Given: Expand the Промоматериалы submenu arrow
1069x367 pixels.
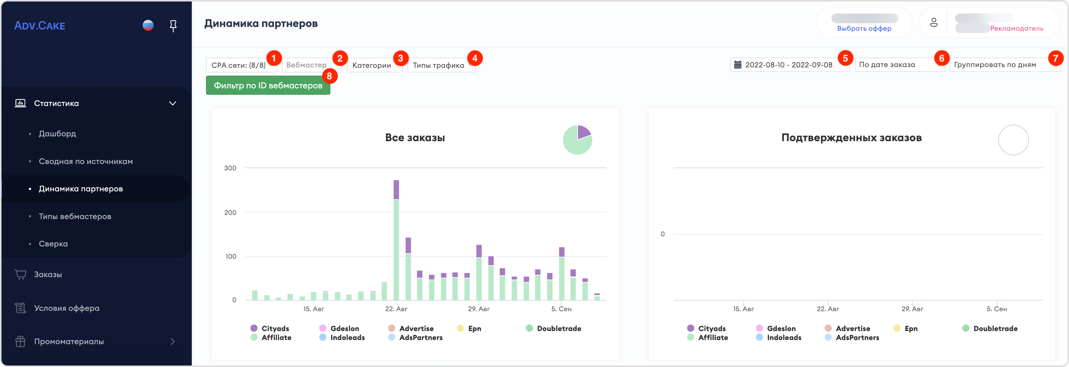Looking at the screenshot, I should (x=173, y=341).
